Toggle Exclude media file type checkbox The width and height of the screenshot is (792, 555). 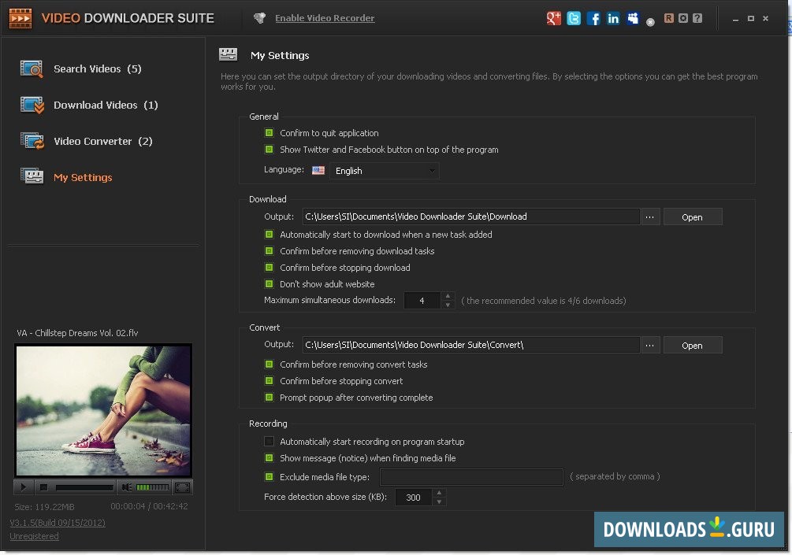[x=270, y=477]
